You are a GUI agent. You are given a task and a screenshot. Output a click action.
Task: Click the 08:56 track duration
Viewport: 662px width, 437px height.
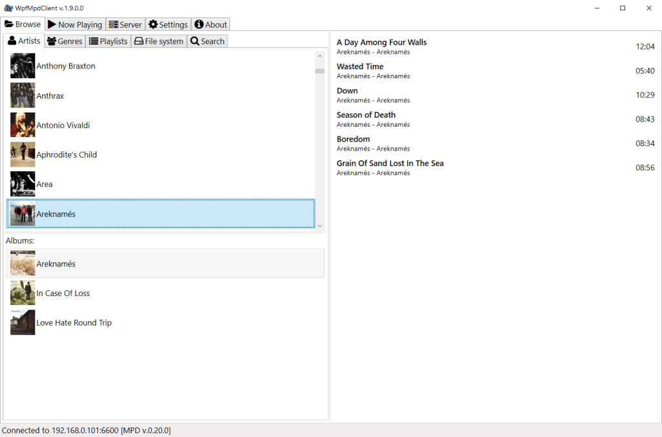click(645, 167)
